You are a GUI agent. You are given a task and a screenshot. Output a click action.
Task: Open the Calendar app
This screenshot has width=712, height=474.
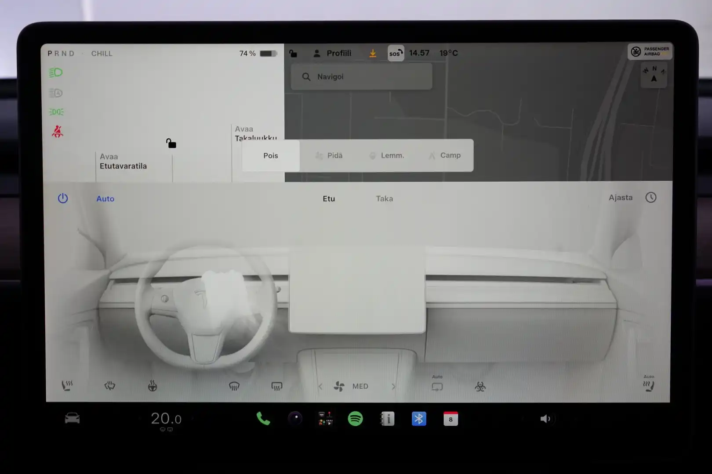click(450, 419)
